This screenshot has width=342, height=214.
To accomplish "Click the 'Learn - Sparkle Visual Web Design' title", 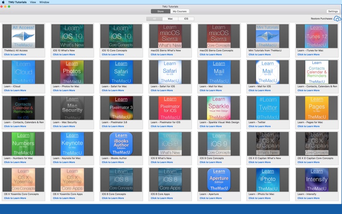I will [x=219, y=122].
